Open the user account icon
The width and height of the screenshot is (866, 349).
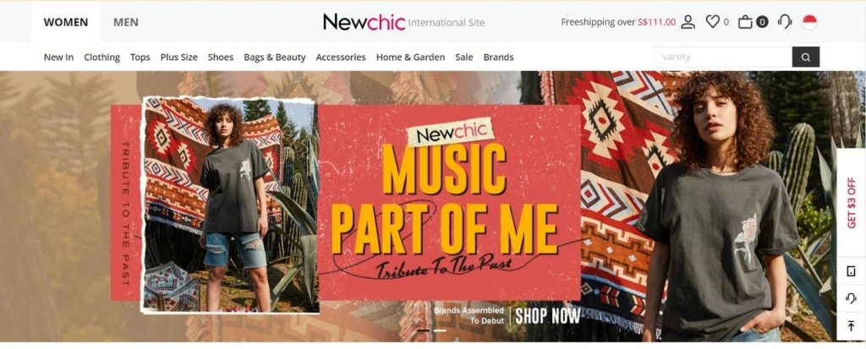pyautogui.click(x=688, y=22)
